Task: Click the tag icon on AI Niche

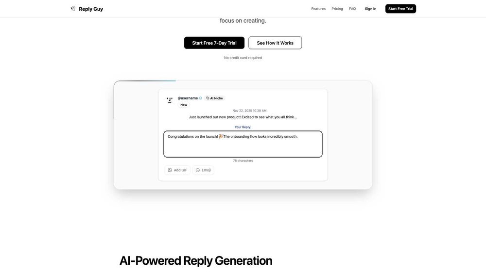Action: (208, 98)
